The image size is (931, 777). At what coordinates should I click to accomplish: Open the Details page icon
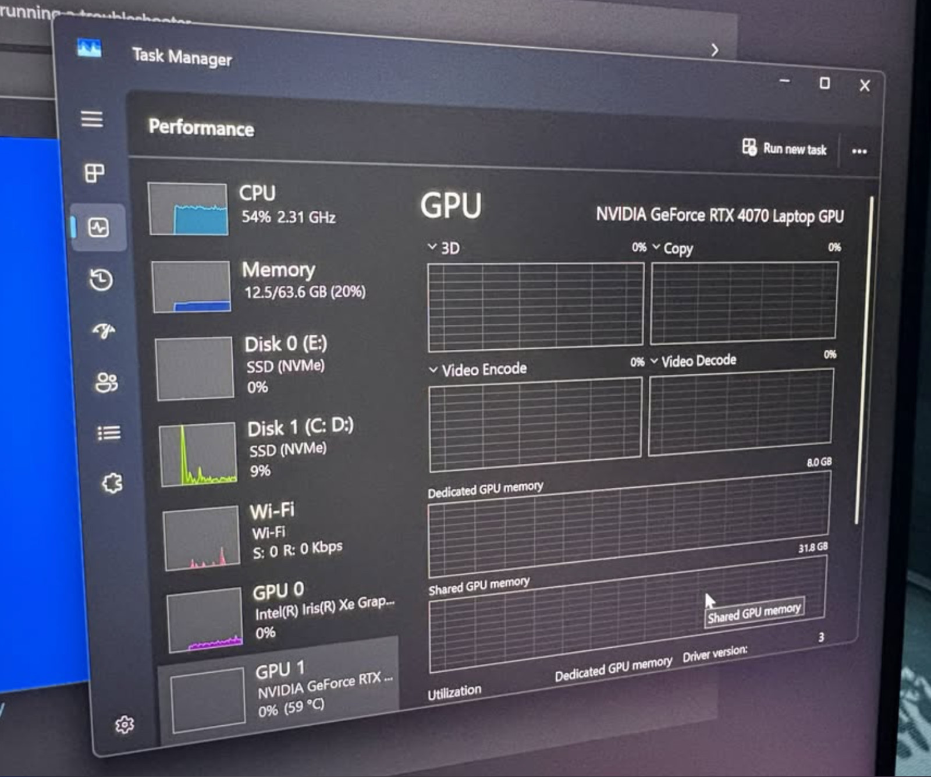pos(109,433)
